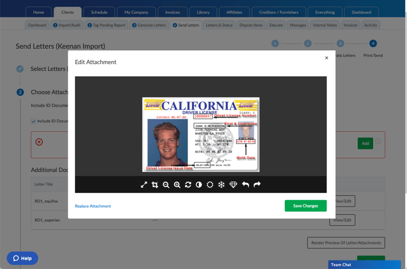
Task: Click the snowflake filter icon
Action: (221, 185)
